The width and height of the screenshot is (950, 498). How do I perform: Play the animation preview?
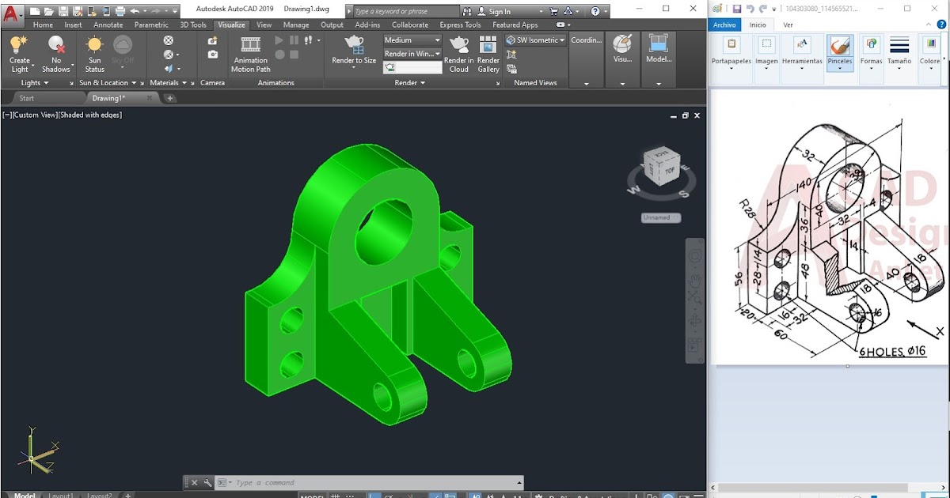point(279,40)
